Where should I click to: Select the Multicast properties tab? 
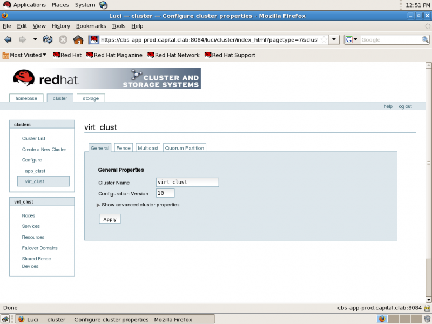pos(148,148)
